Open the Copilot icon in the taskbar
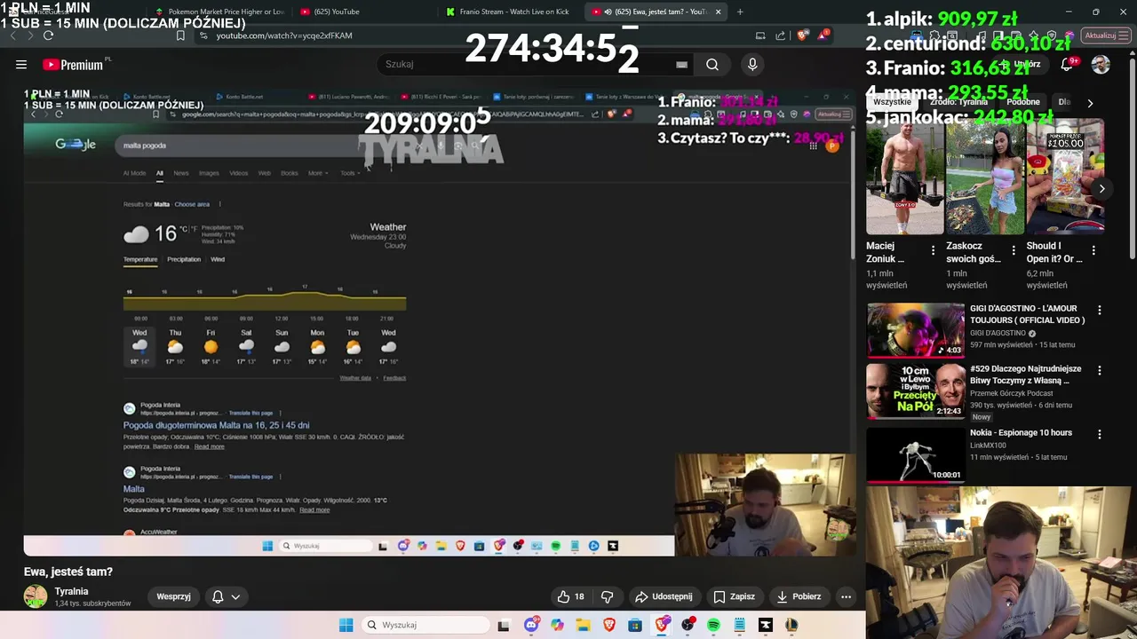 (557, 625)
